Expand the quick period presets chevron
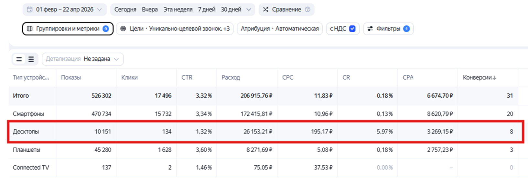This screenshot has height=186, width=528. (249, 10)
